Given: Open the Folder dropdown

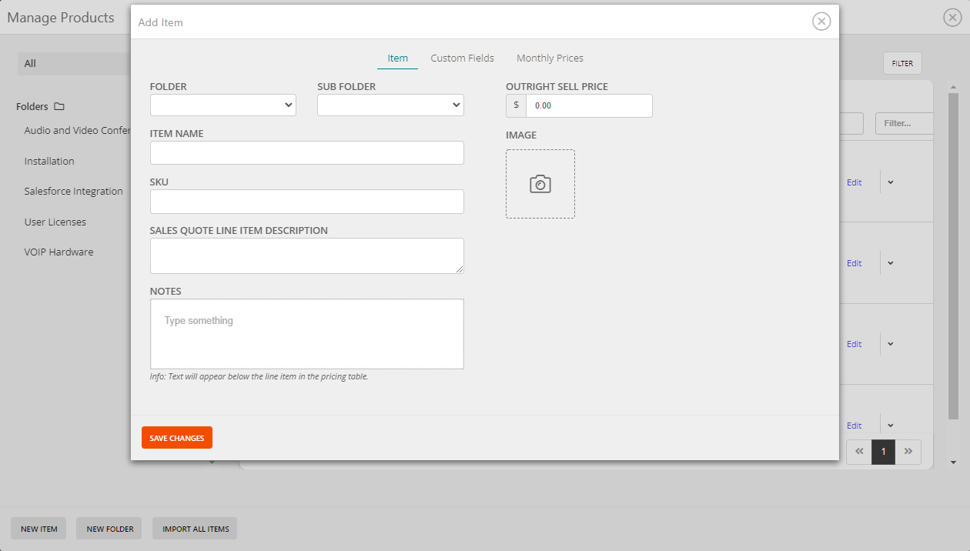Looking at the screenshot, I should (x=222, y=105).
